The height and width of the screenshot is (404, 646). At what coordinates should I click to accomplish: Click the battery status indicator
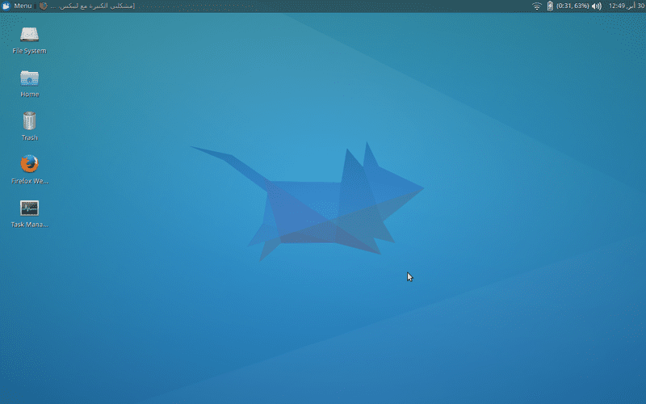click(x=550, y=6)
